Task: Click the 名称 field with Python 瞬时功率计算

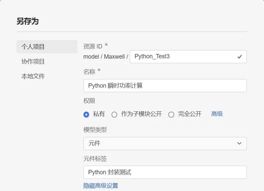Action: (x=165, y=86)
